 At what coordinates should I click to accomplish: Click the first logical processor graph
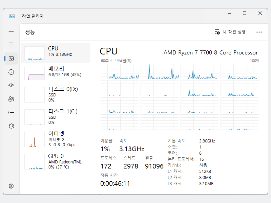click(120, 71)
